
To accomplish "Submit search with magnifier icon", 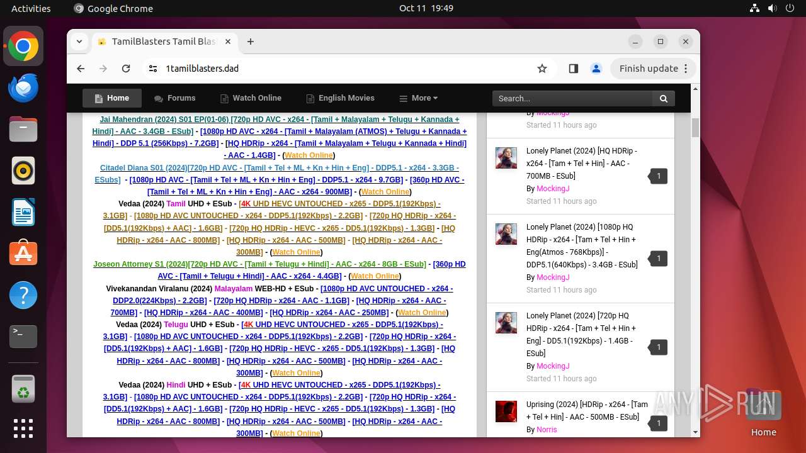I will 664,98.
